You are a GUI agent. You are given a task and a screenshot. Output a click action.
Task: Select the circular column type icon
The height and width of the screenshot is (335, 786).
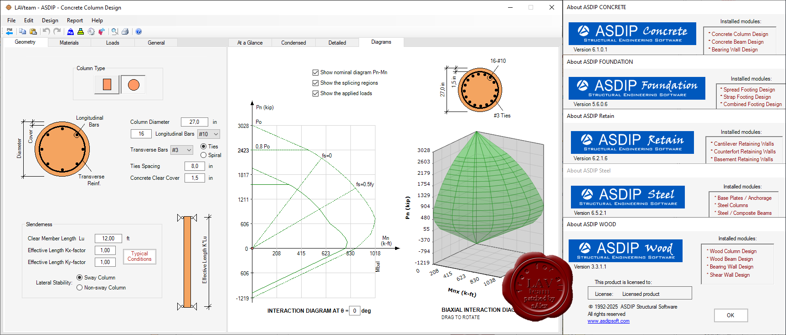133,85
